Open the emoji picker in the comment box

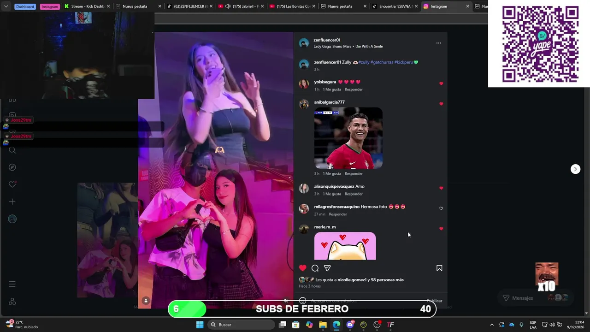[302, 301]
